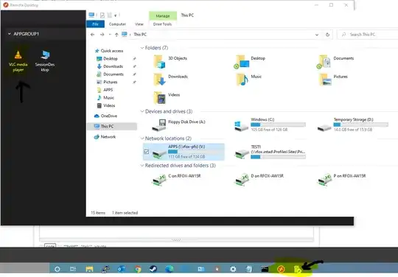Open Quick access in navigation pane

click(x=109, y=51)
